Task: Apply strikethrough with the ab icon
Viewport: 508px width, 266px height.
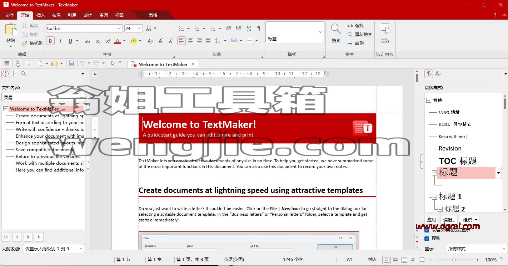Action: point(88,41)
